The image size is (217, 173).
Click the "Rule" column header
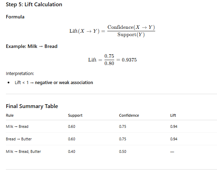click(10, 115)
